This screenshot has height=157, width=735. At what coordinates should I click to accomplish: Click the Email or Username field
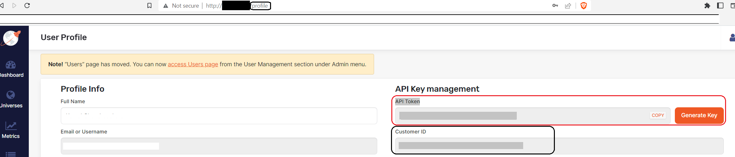tap(219, 146)
